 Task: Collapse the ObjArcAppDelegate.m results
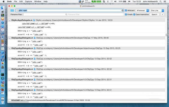10,20
